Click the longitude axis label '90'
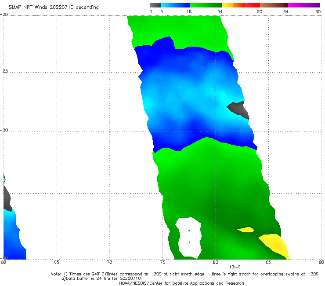Viewport: 325px width, 286px height. point(321,262)
